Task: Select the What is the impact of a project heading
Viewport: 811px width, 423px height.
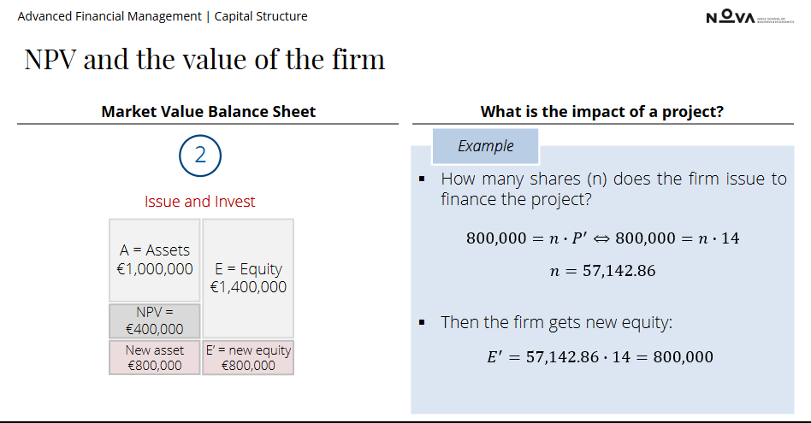Action: pos(602,112)
